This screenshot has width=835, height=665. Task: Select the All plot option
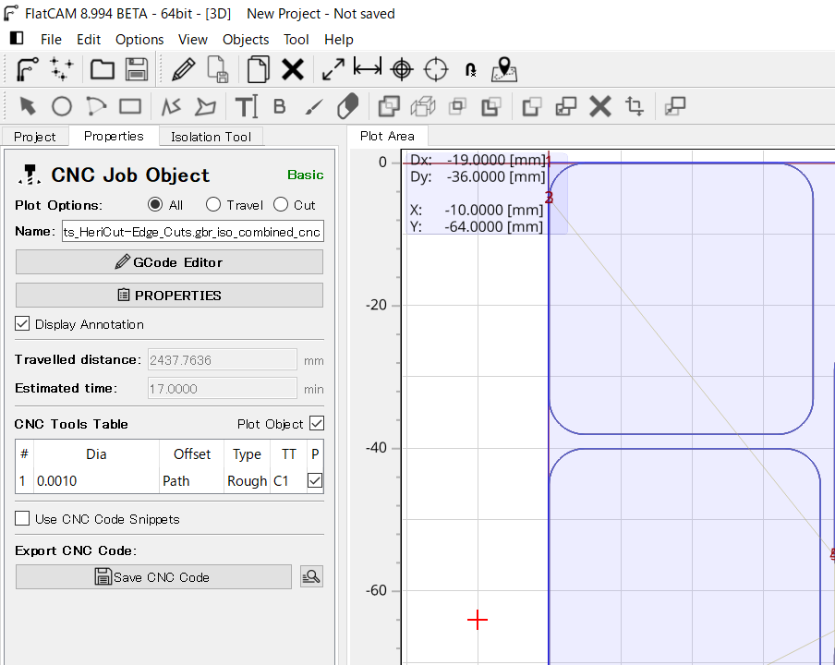pyautogui.click(x=155, y=204)
